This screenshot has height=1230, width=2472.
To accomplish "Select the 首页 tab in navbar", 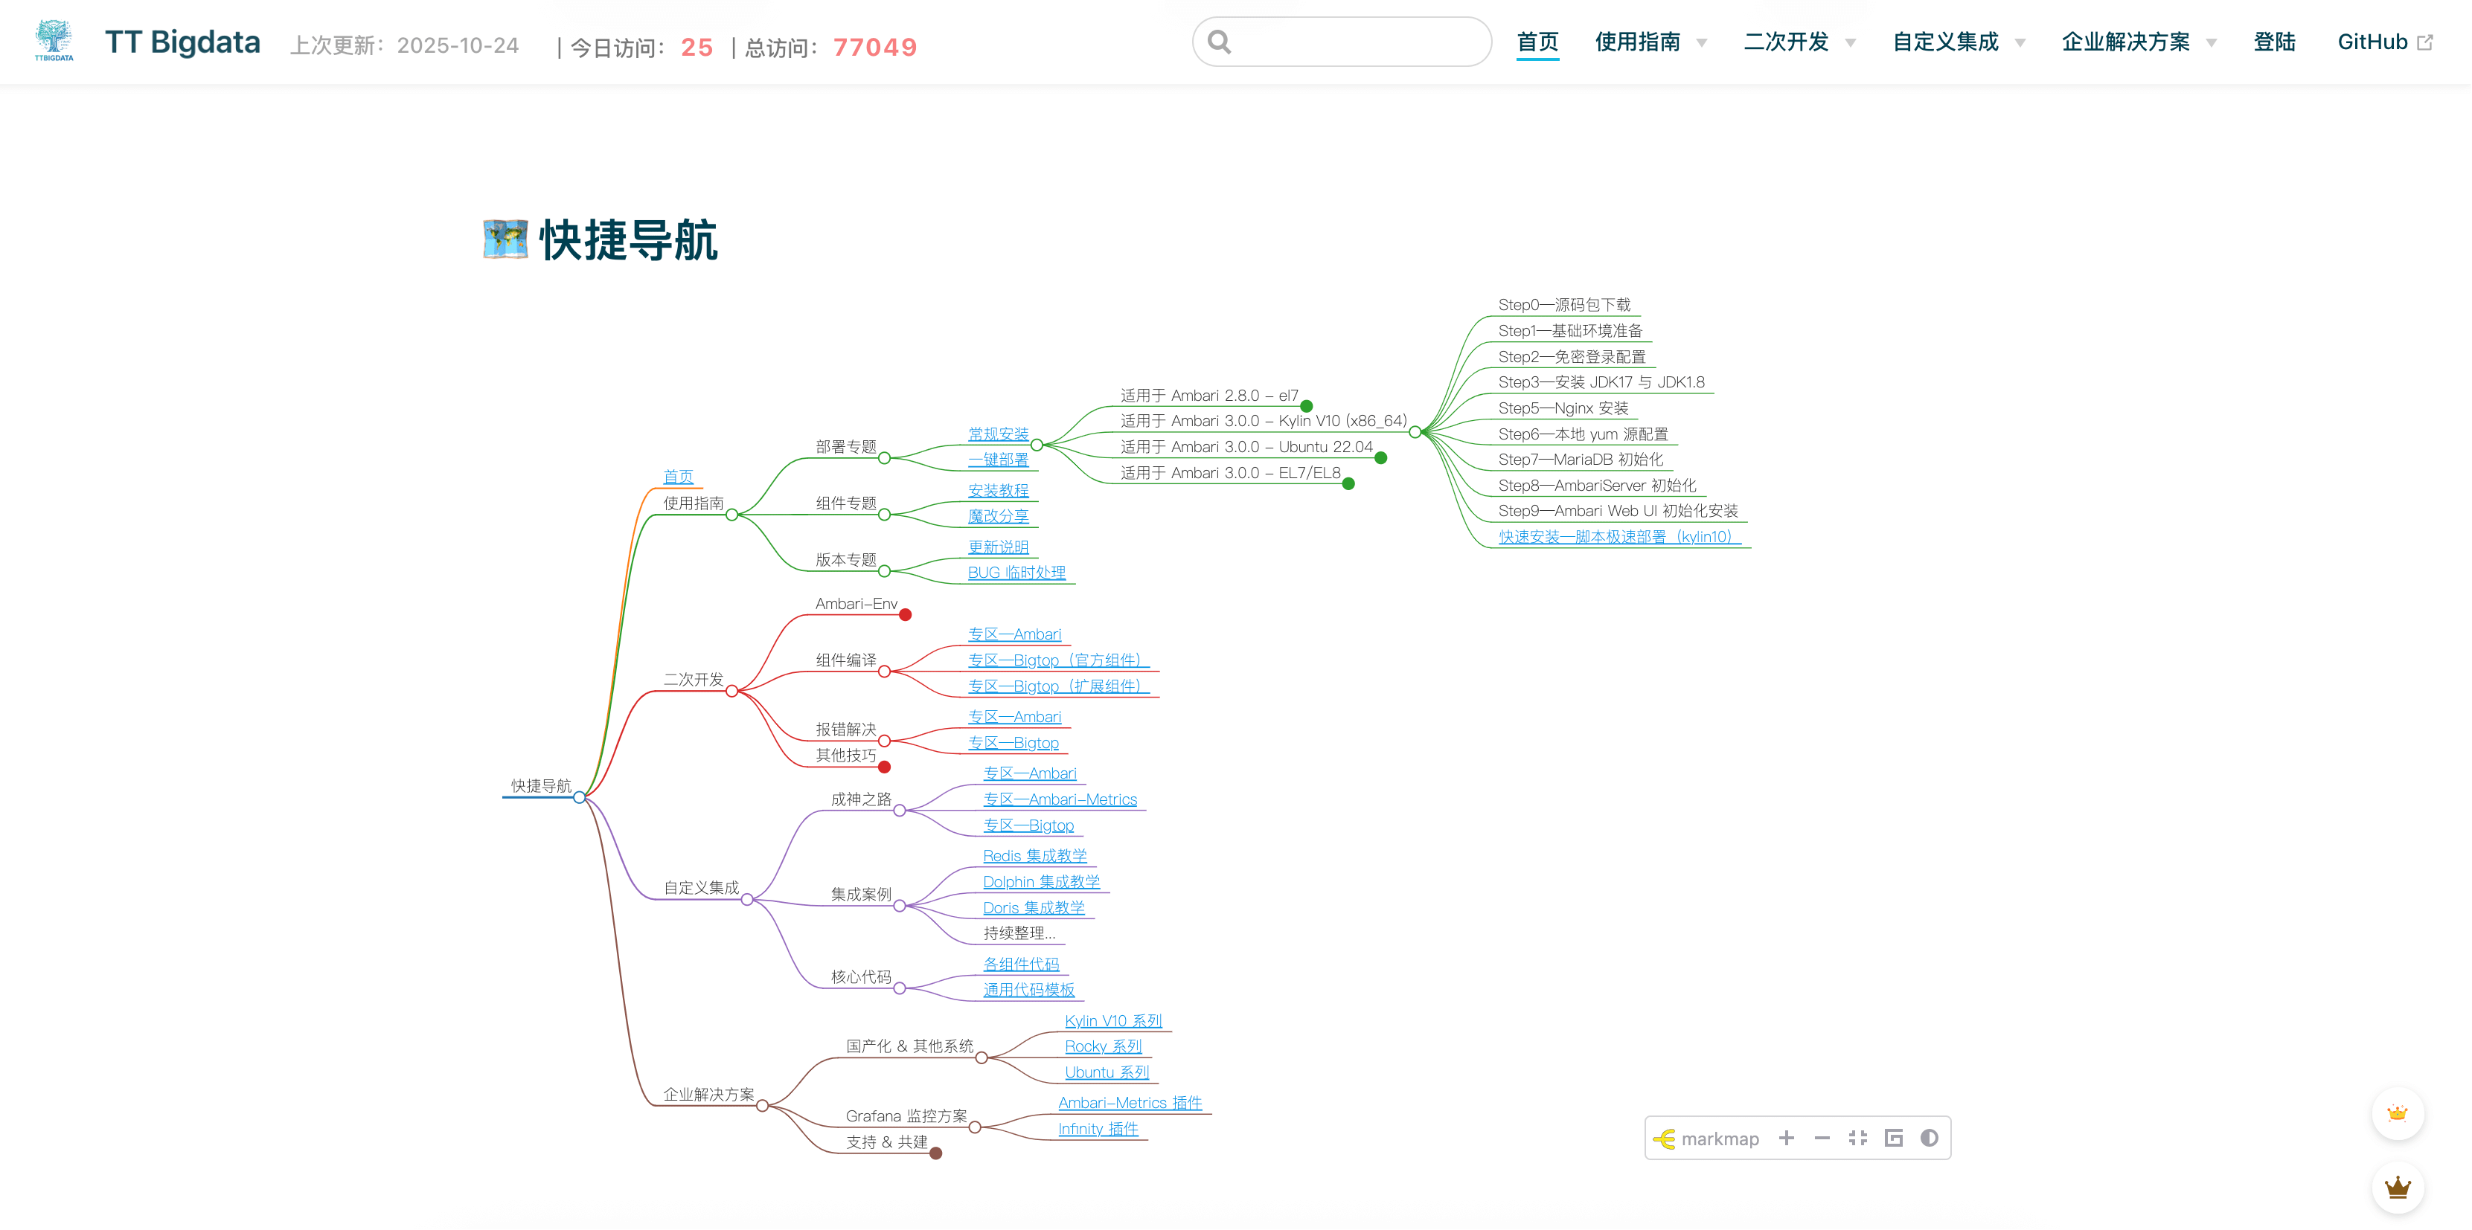I will click(x=1537, y=42).
